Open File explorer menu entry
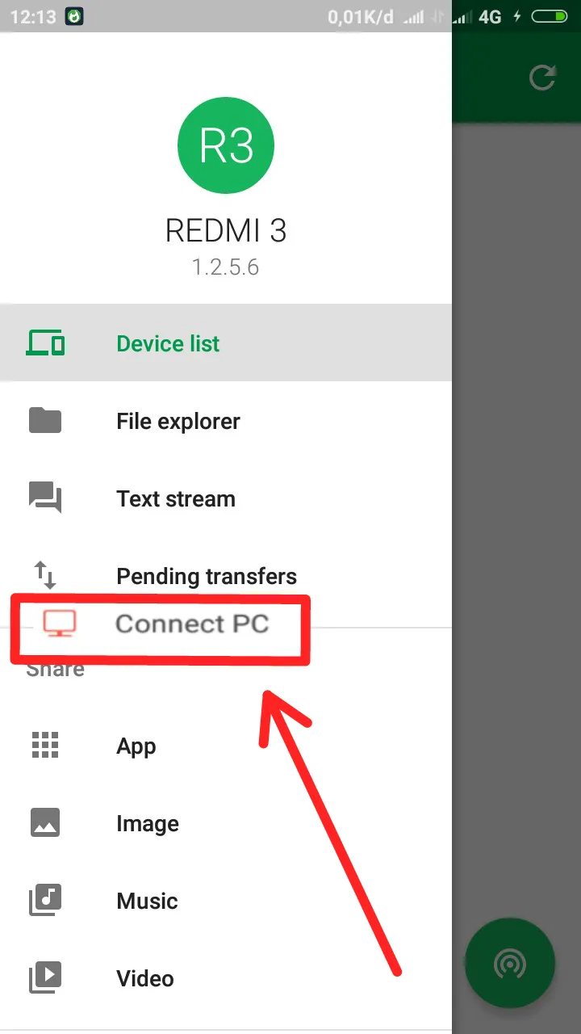Viewport: 581px width, 1034px height. point(226,421)
